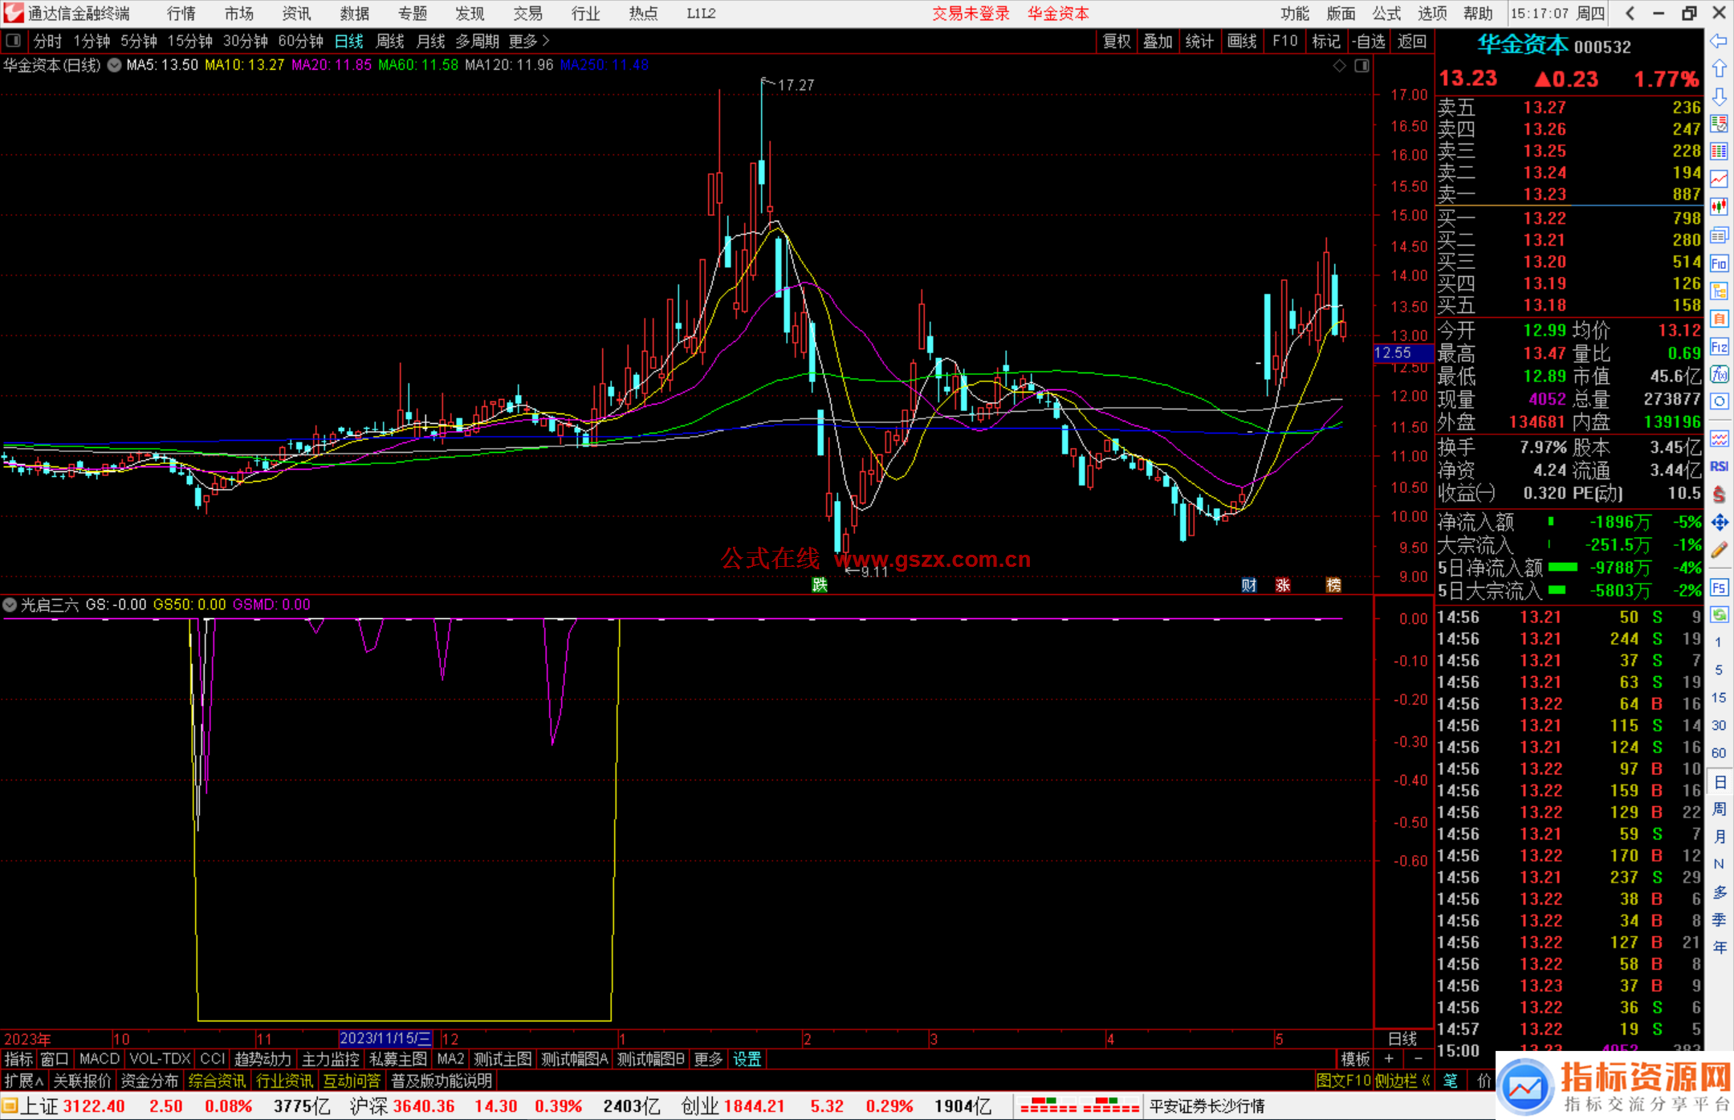Viewport: 1734px width, 1120px height.
Task: Click the 2023/11/15 date label on timeline
Action: tap(385, 1038)
